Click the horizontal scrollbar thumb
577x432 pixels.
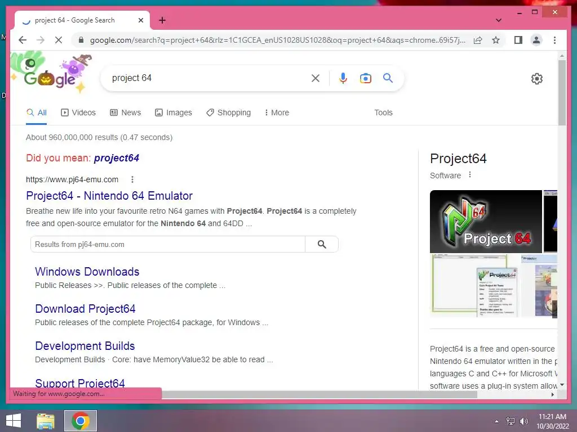click(319, 395)
